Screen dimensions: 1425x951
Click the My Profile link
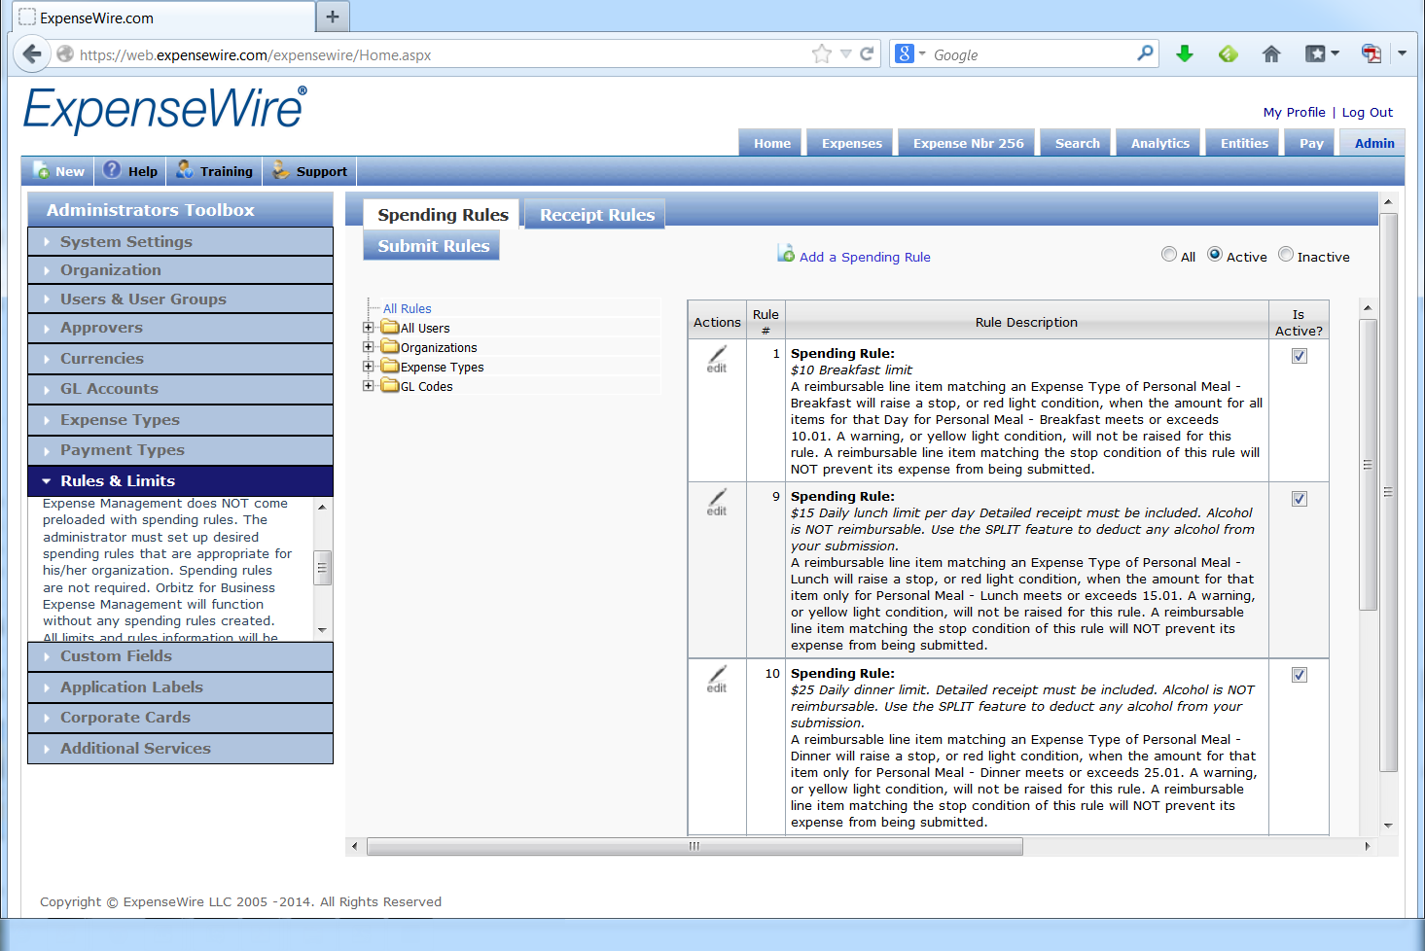[1294, 112]
